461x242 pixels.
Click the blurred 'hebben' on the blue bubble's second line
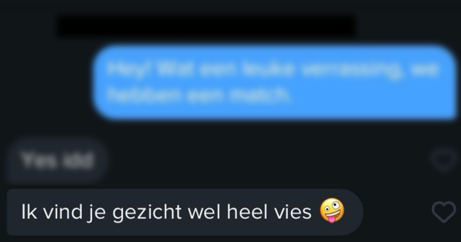coord(144,95)
